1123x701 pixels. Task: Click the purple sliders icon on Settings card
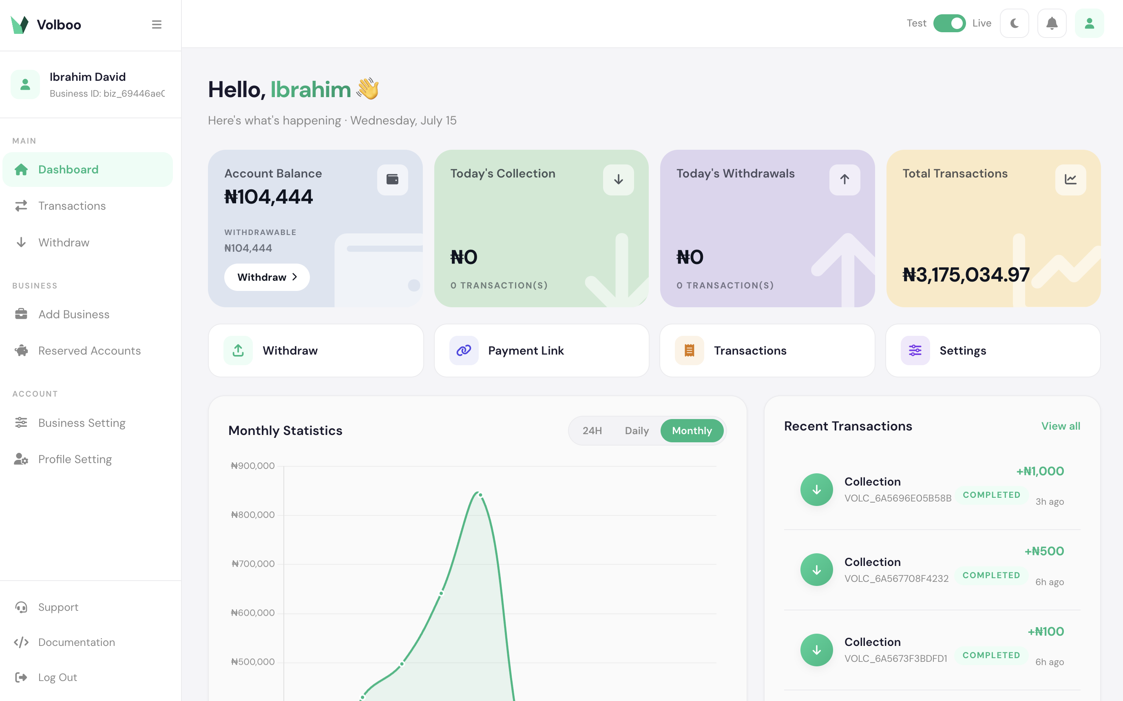(x=915, y=350)
